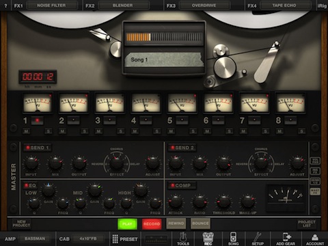Image resolution: width=328 pixels, height=246 pixels.
Task: Start a NEW PROJECT
Action: (21, 223)
